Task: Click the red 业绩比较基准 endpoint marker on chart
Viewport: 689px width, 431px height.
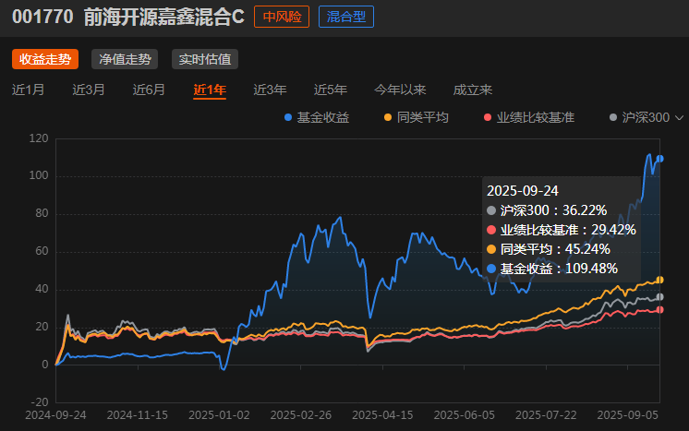Action: pos(659,310)
